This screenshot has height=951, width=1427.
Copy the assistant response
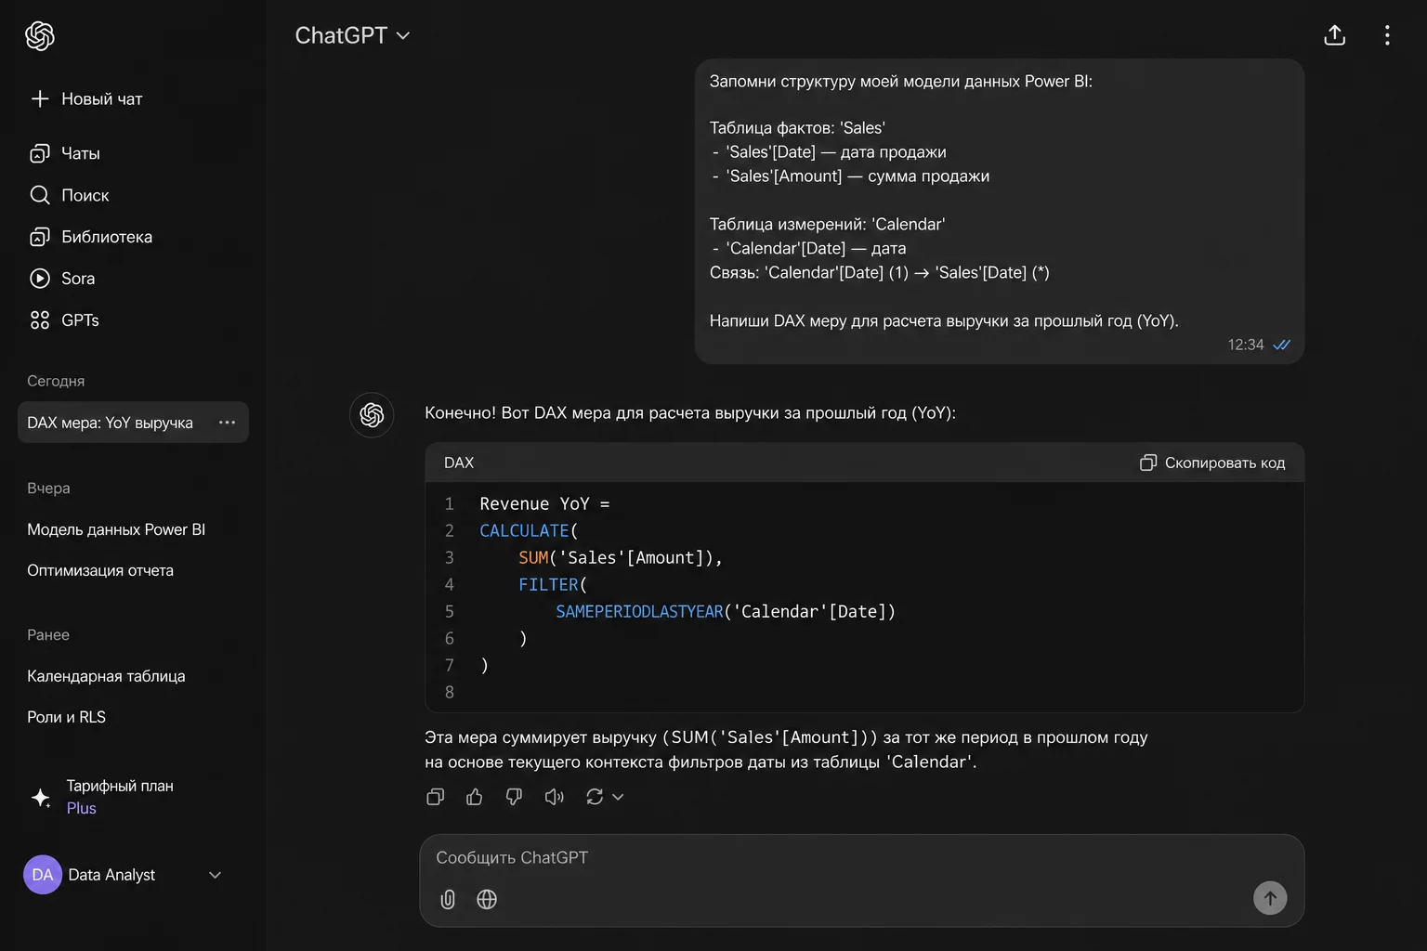pyautogui.click(x=435, y=797)
